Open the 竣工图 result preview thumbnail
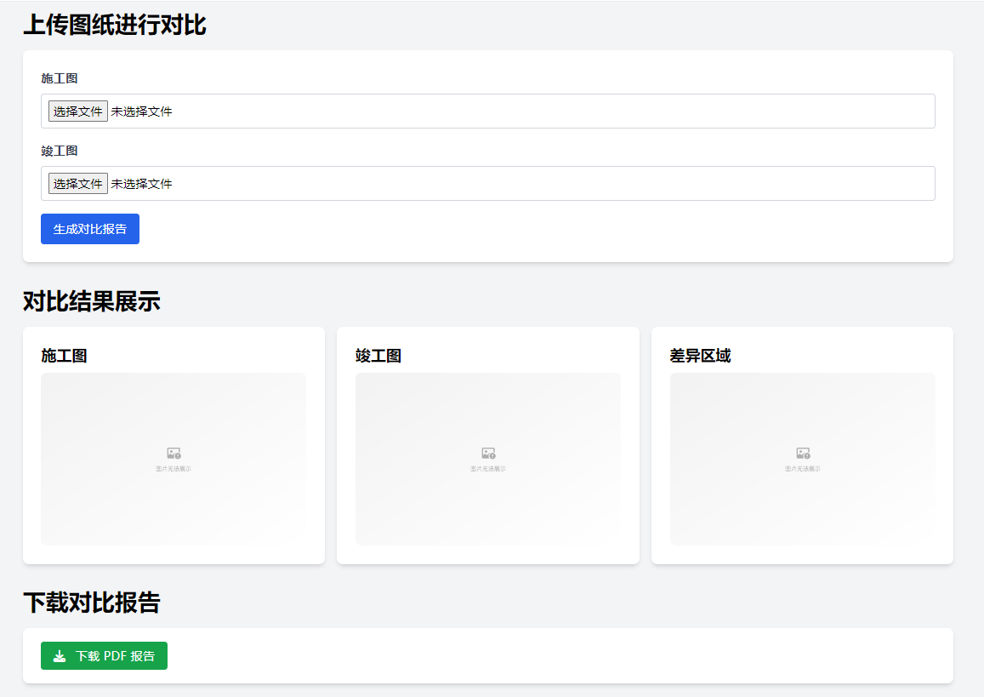Screen dimensions: 984x697 488,459
